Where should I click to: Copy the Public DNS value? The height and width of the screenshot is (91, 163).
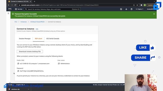pos(18,63)
